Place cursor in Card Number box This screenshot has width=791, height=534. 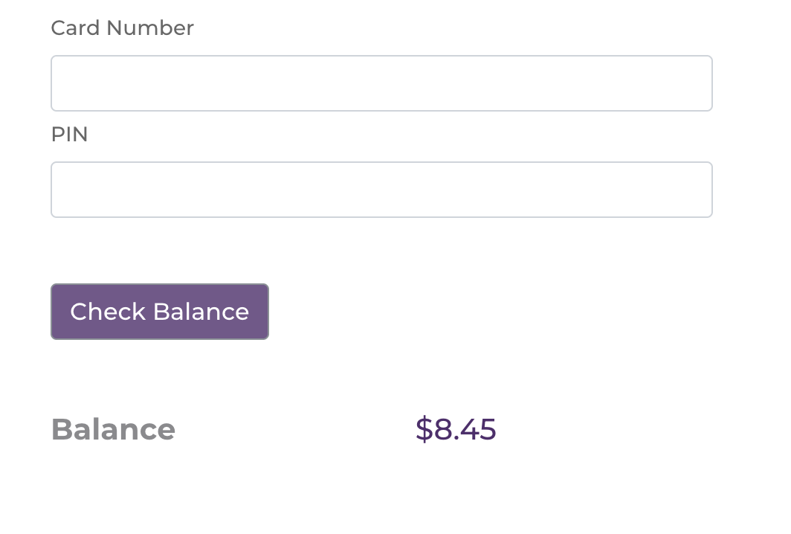click(381, 83)
